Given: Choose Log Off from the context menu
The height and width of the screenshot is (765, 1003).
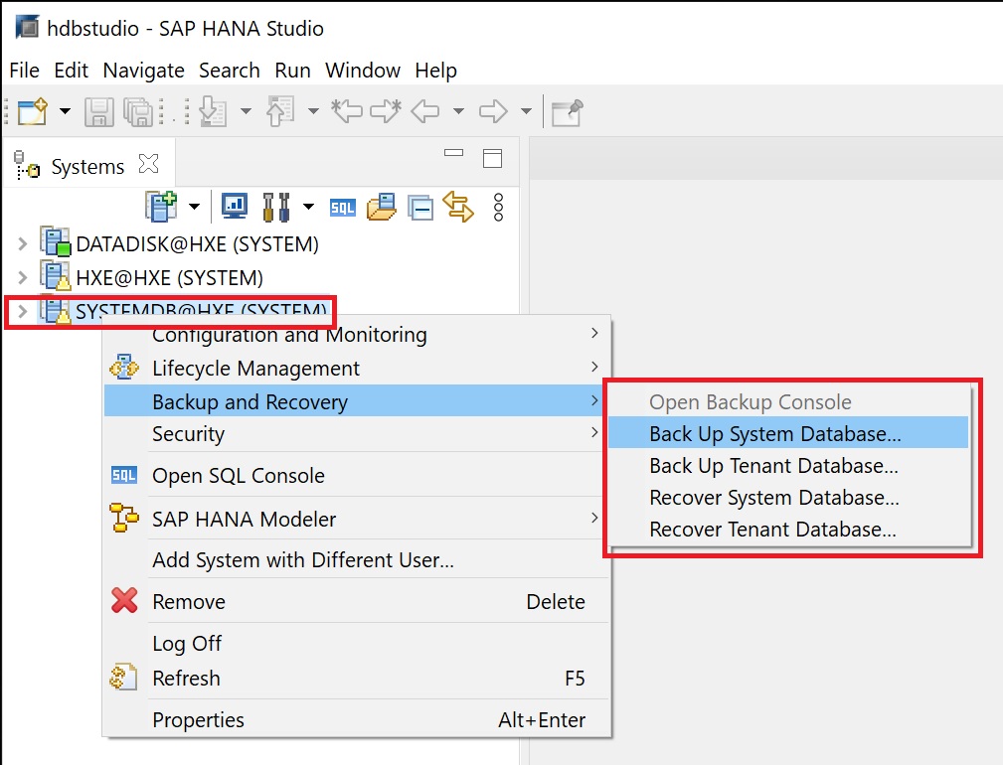Looking at the screenshot, I should (x=356, y=644).
